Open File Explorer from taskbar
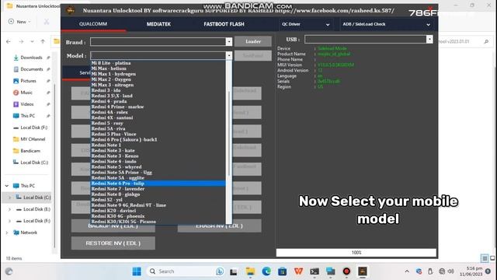The image size is (497, 280). pyautogui.click(x=250, y=271)
